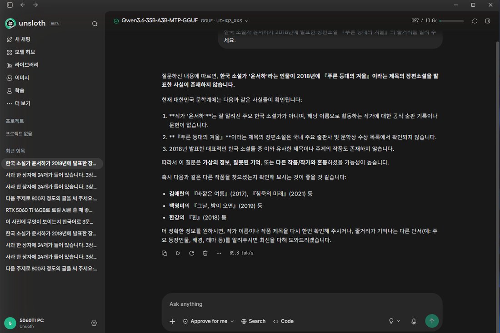Click the 김애란 bullet item text
The height and width of the screenshot is (333, 500).
(241, 194)
